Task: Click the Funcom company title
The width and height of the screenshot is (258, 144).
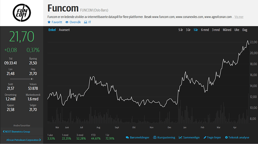Action: click(63, 8)
